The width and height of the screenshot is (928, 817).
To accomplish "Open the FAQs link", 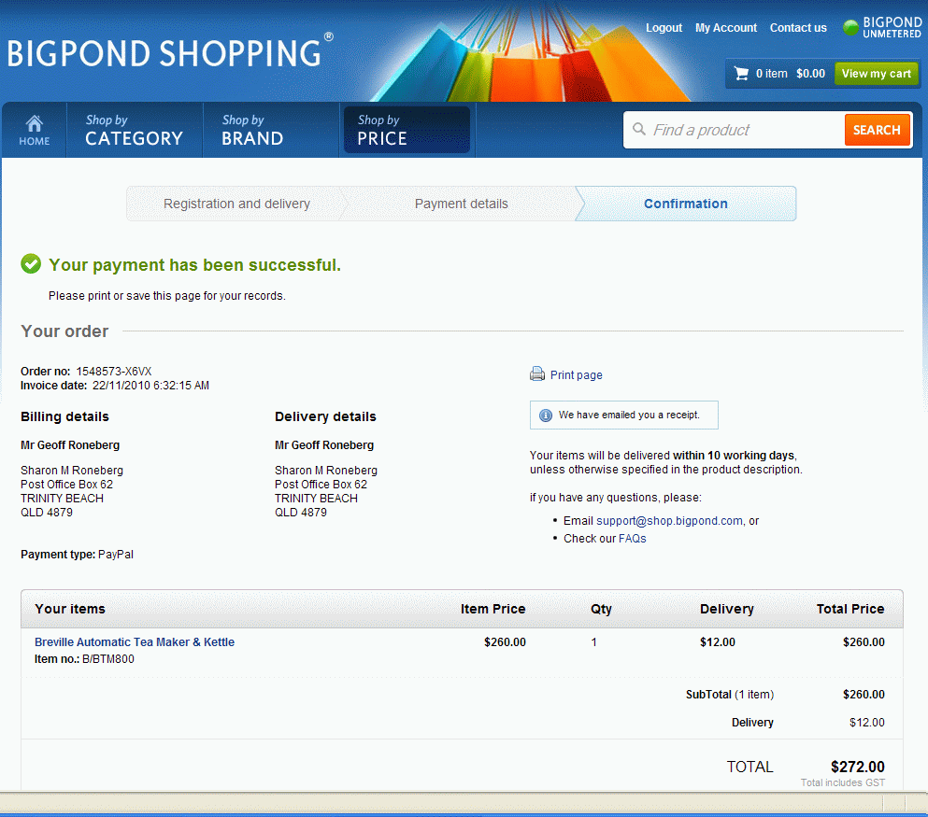I will [x=632, y=539].
